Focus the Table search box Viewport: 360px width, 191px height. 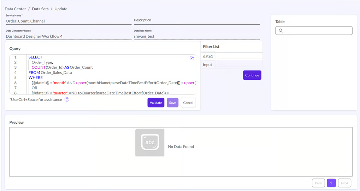pos(317,31)
